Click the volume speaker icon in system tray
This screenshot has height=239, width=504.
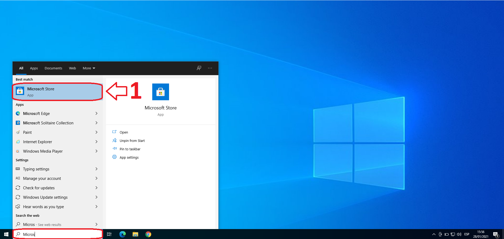[x=459, y=234]
